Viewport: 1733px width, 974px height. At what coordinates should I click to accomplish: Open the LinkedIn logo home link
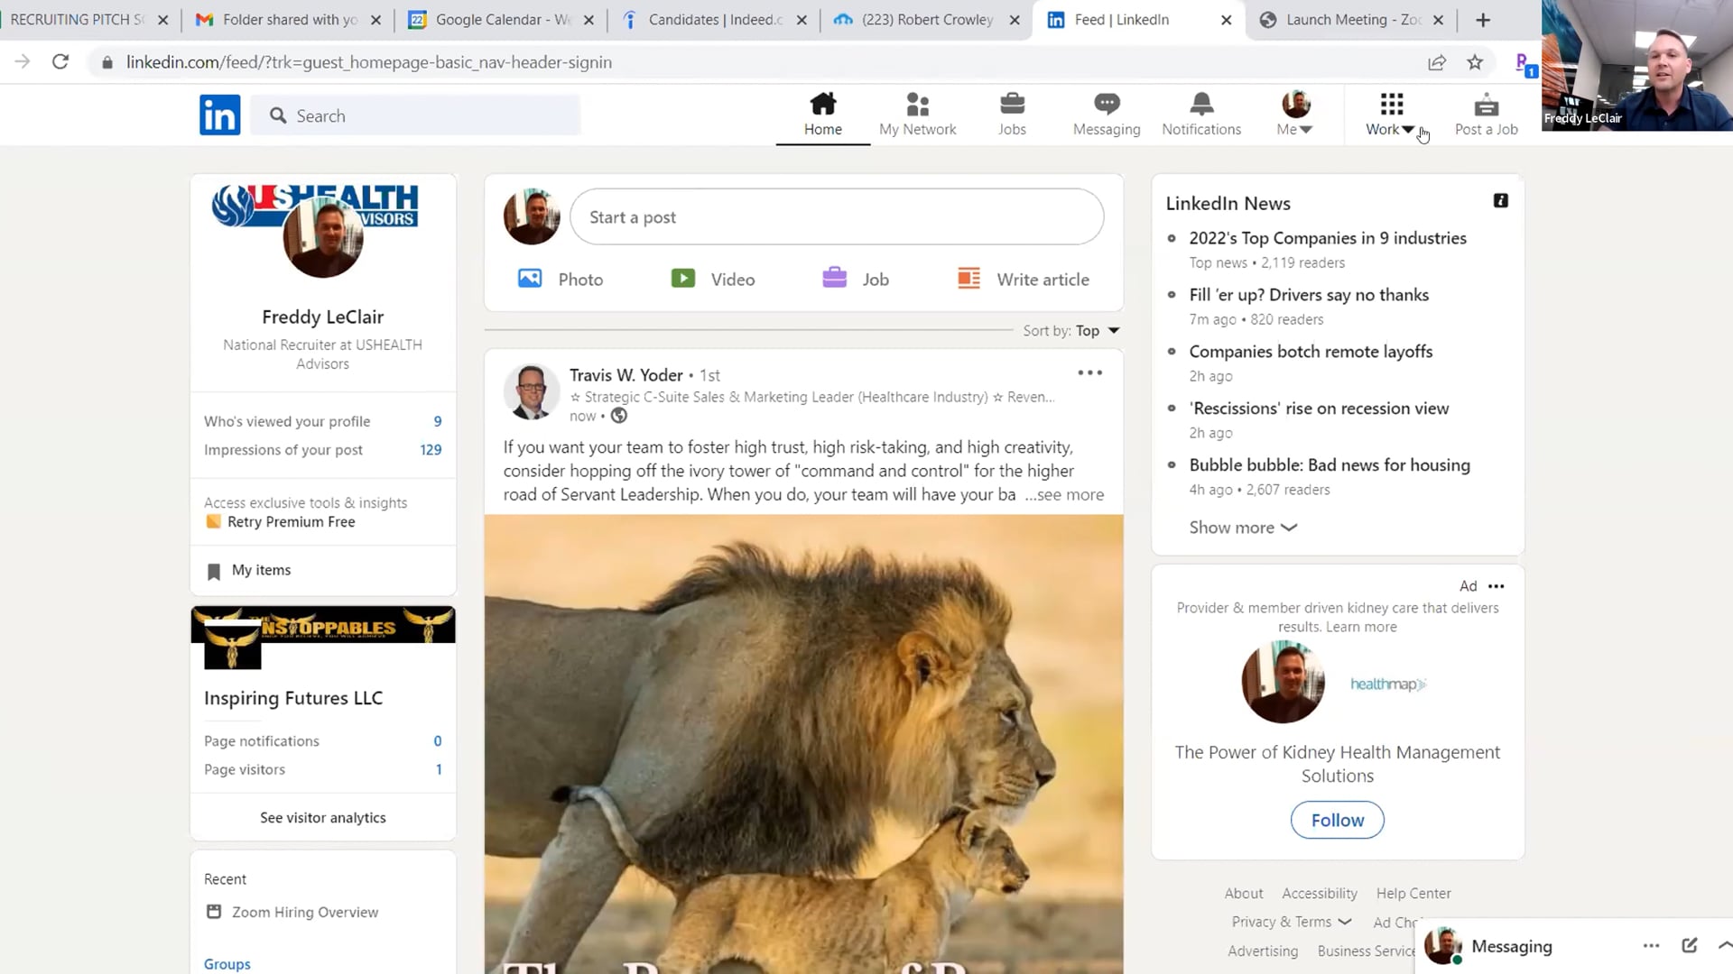tap(219, 115)
